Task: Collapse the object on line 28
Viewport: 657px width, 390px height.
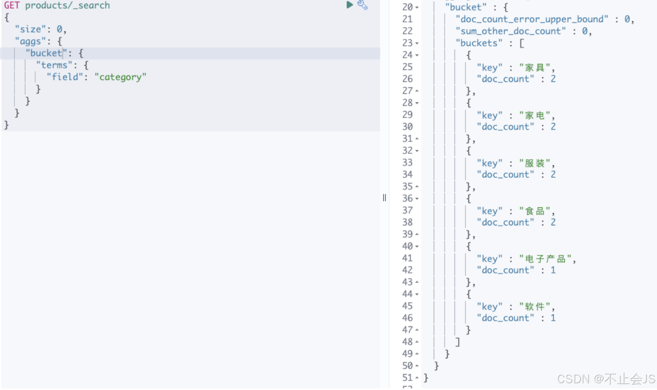Action: (x=417, y=103)
